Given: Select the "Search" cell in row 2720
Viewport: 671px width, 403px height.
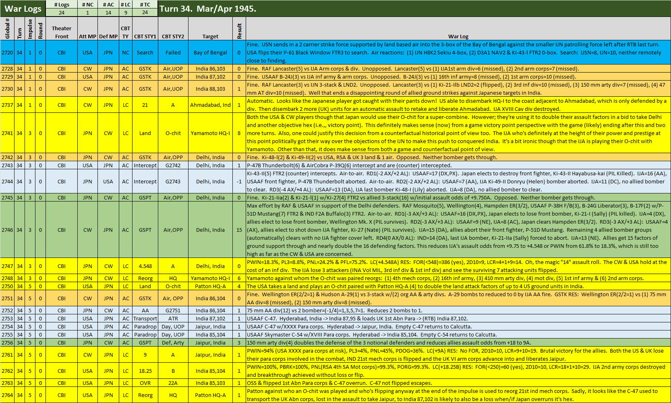Looking at the screenshot, I should (145, 52).
